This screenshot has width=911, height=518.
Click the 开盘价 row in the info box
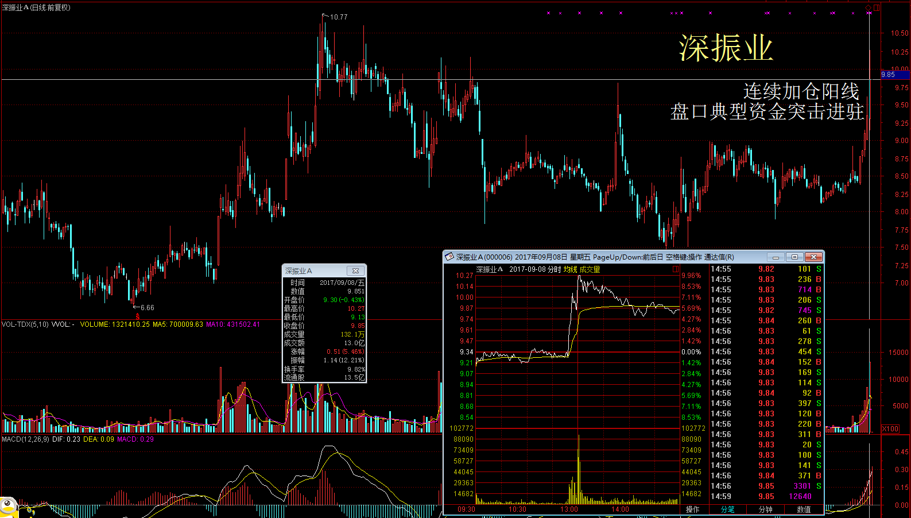pos(324,300)
